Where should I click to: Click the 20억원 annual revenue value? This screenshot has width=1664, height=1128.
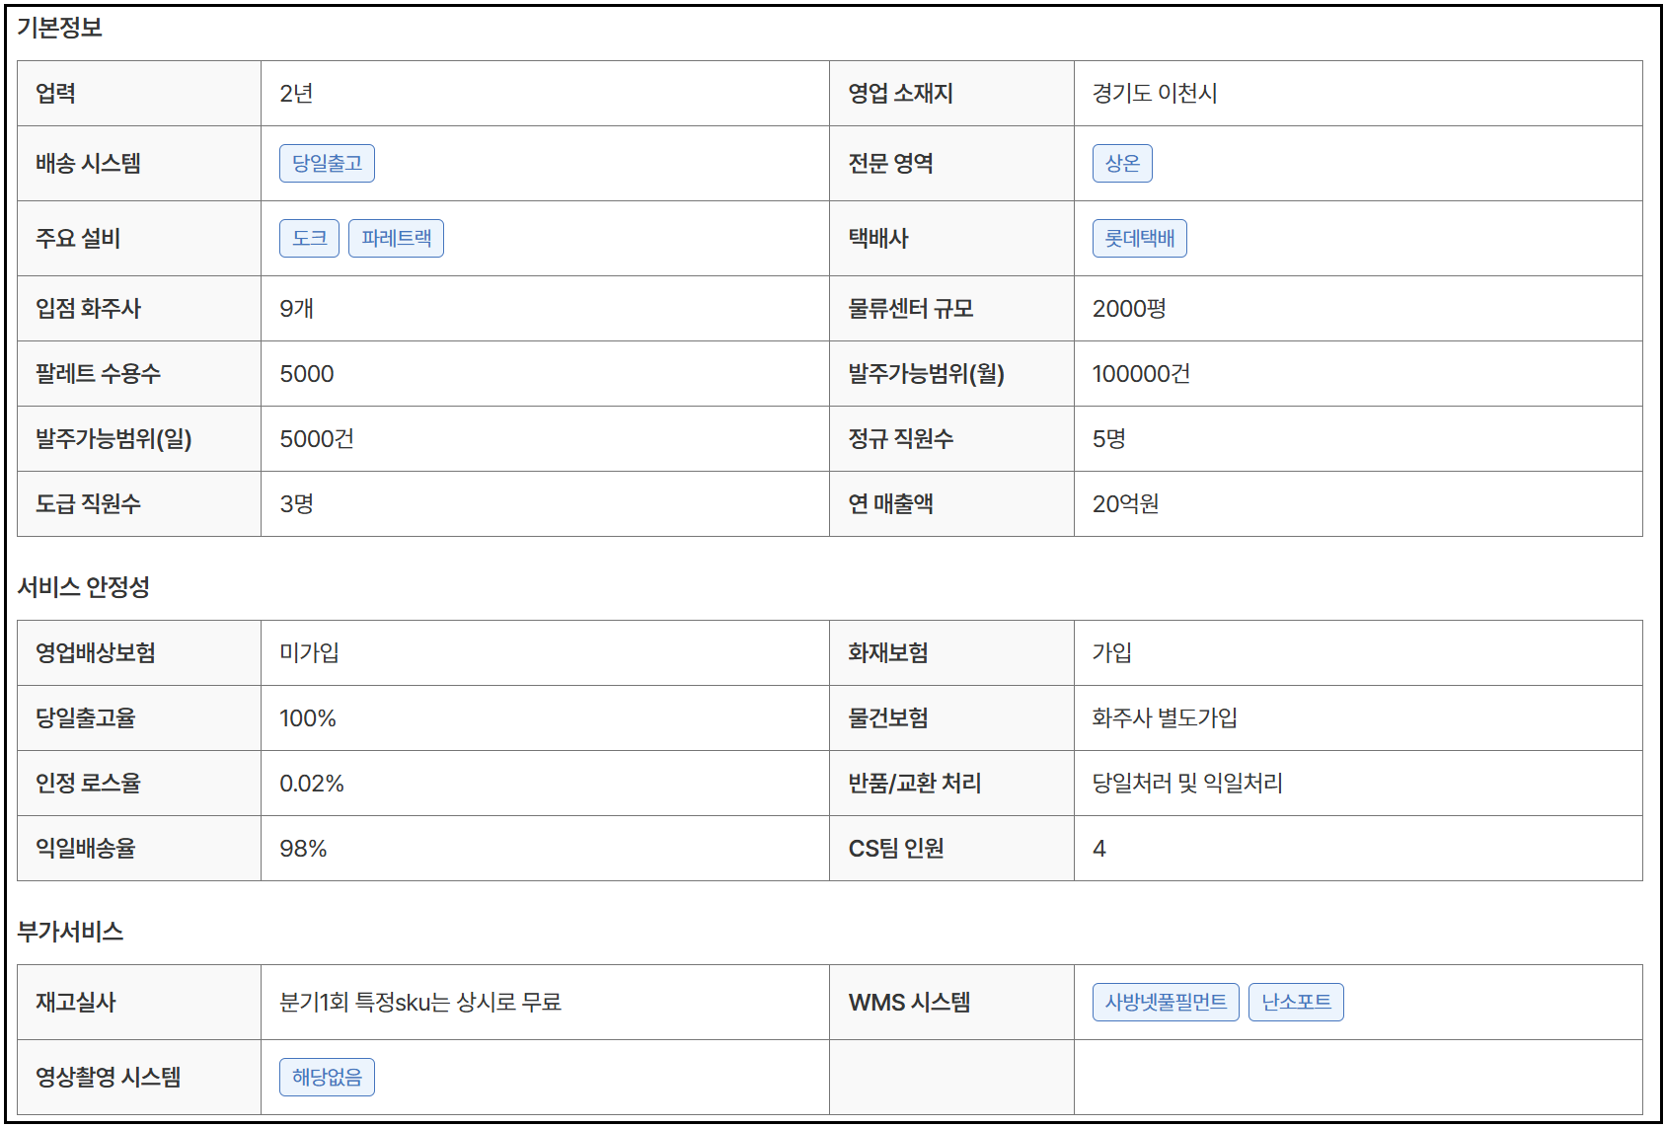(x=1125, y=504)
